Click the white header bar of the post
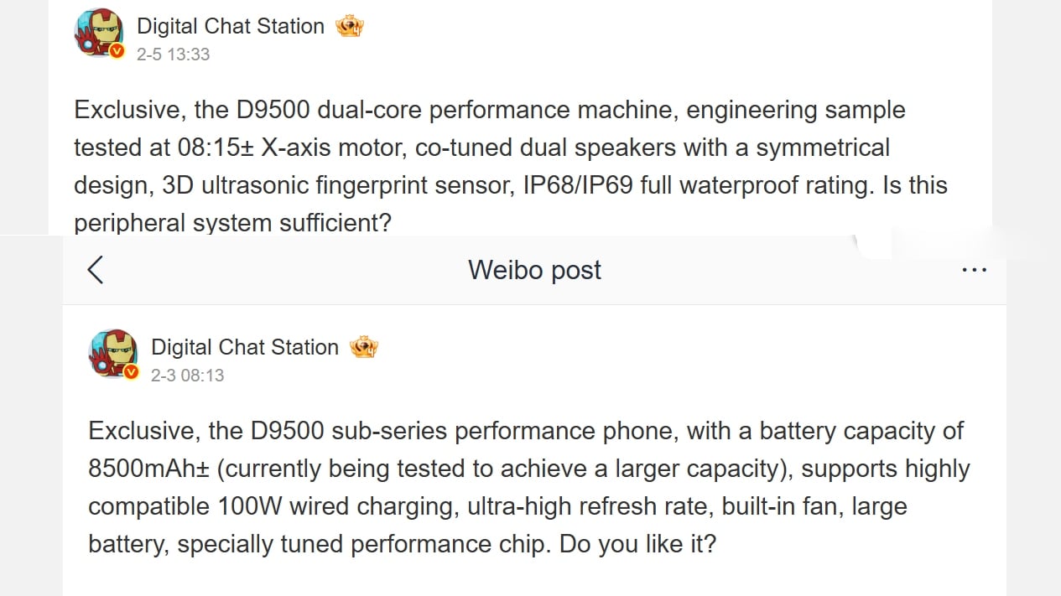Viewport: 1061px width, 596px height. pos(534,270)
